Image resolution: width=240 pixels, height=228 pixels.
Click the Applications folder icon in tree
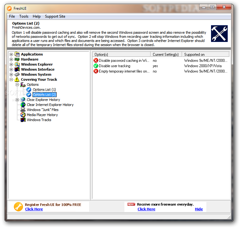(x=17, y=54)
